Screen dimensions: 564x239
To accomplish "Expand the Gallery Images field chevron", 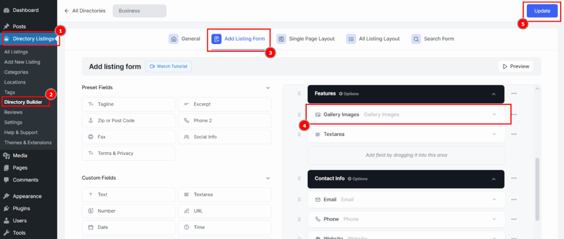I will pyautogui.click(x=494, y=114).
